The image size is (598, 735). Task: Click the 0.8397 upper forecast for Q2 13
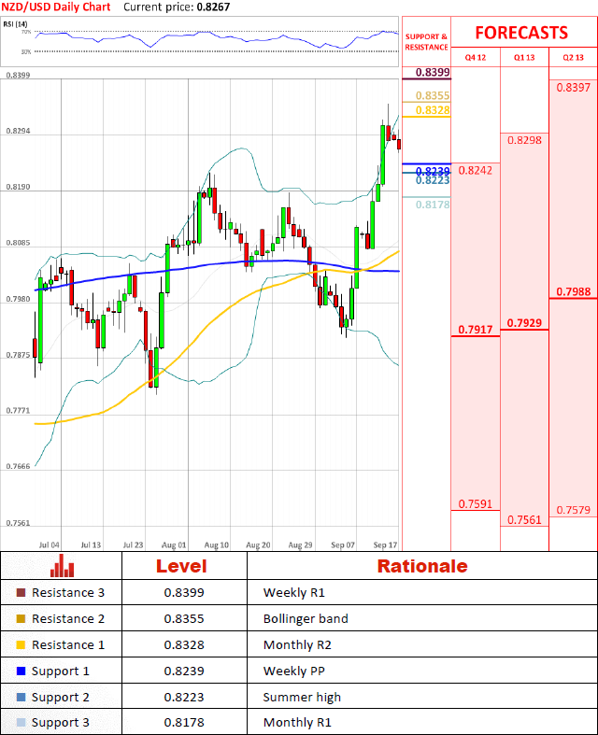pos(573,88)
